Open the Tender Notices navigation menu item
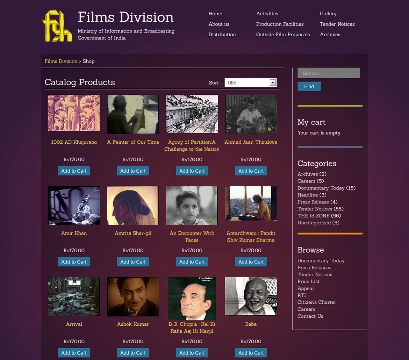The image size is (409, 360). [337, 24]
